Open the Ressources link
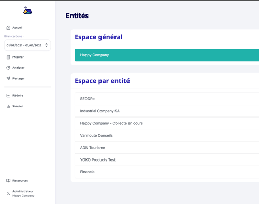The width and height of the screenshot is (259, 204). 20,181
